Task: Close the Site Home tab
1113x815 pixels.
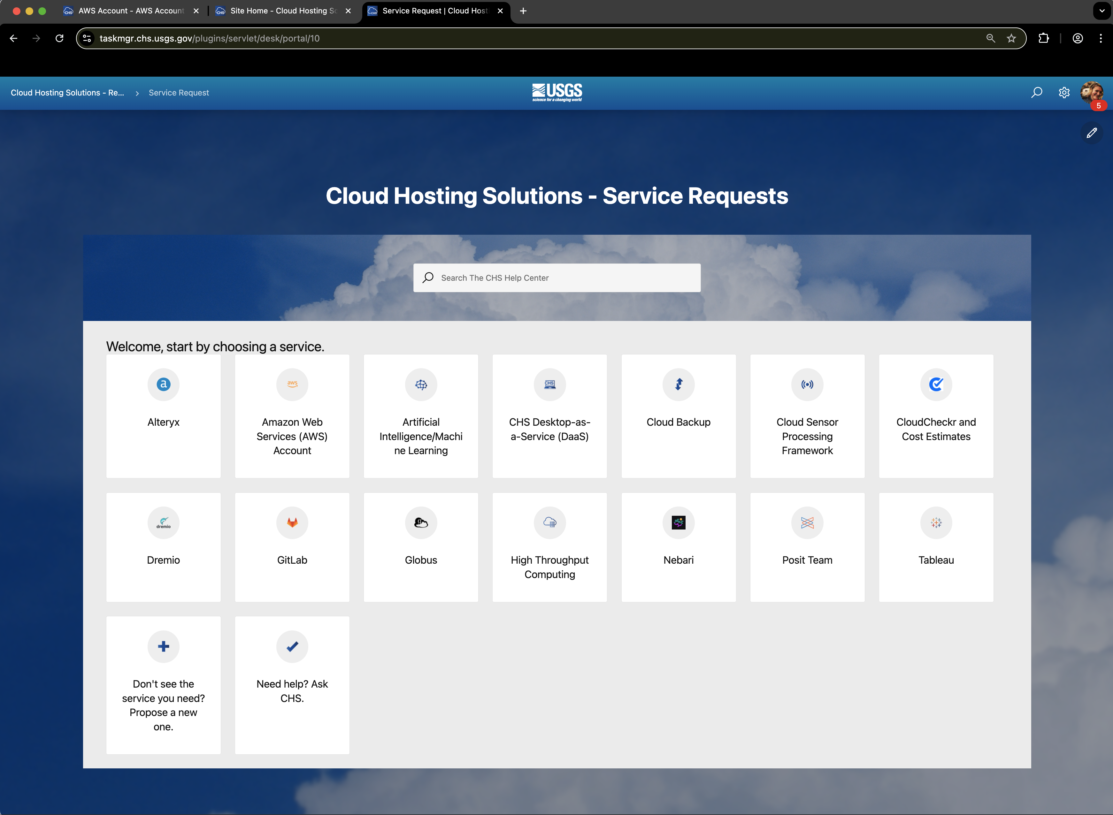Action: tap(348, 11)
